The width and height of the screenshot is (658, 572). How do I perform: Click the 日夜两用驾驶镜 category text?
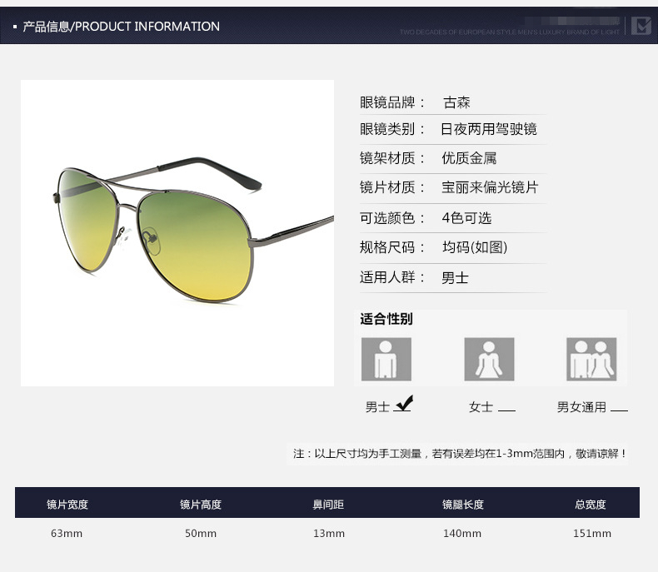pos(489,129)
